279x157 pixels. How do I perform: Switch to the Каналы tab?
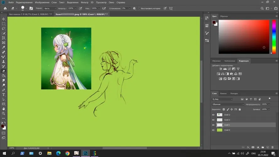(x=223, y=93)
